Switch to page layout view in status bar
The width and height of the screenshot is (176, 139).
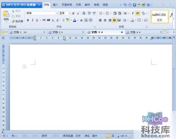pyautogui.click(x=108, y=136)
